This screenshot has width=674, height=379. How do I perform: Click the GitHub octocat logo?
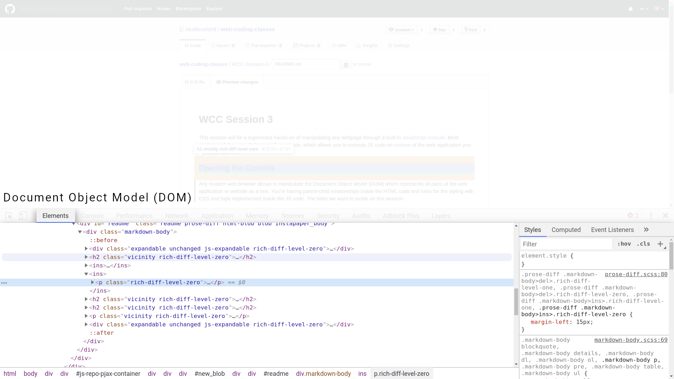10,9
